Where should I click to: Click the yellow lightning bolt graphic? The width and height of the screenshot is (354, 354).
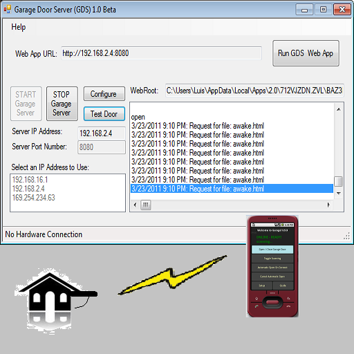[172, 275]
